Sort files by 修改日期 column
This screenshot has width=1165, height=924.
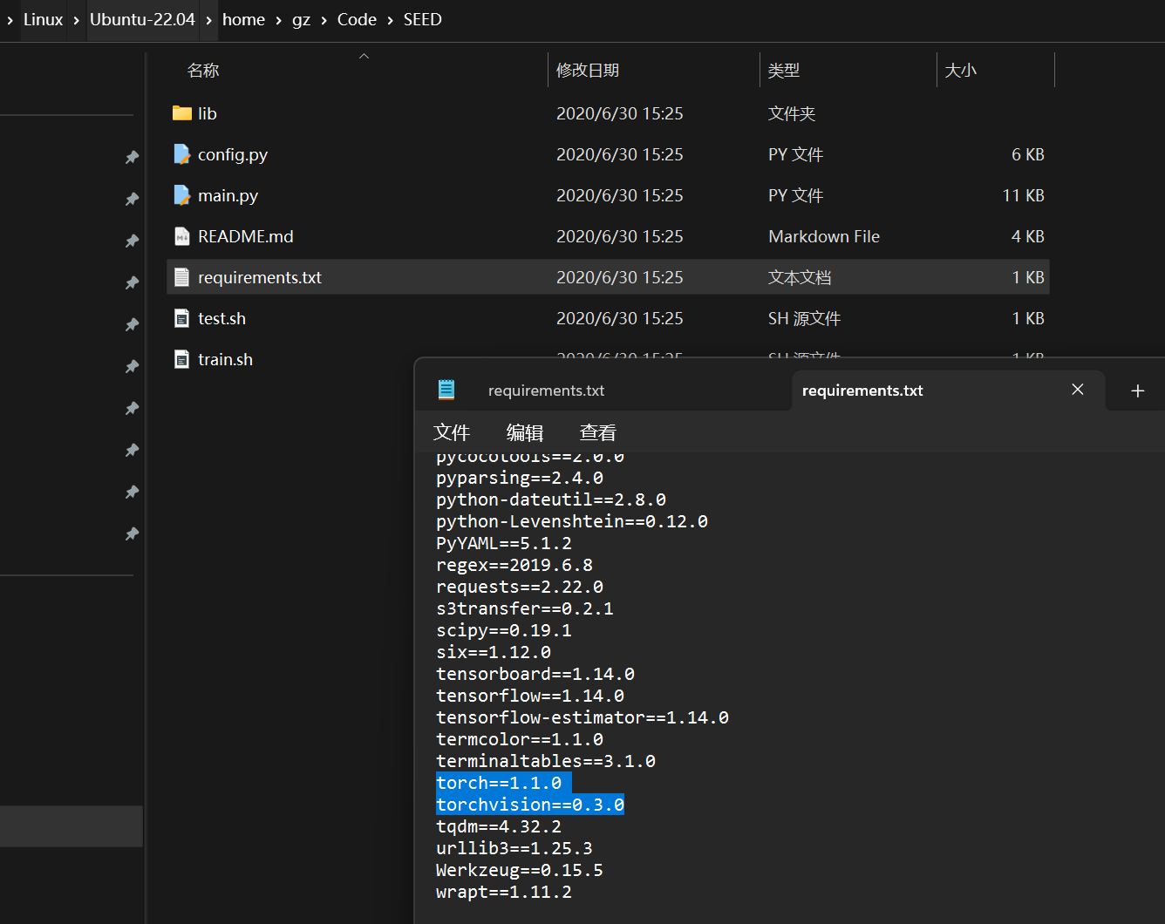[588, 70]
